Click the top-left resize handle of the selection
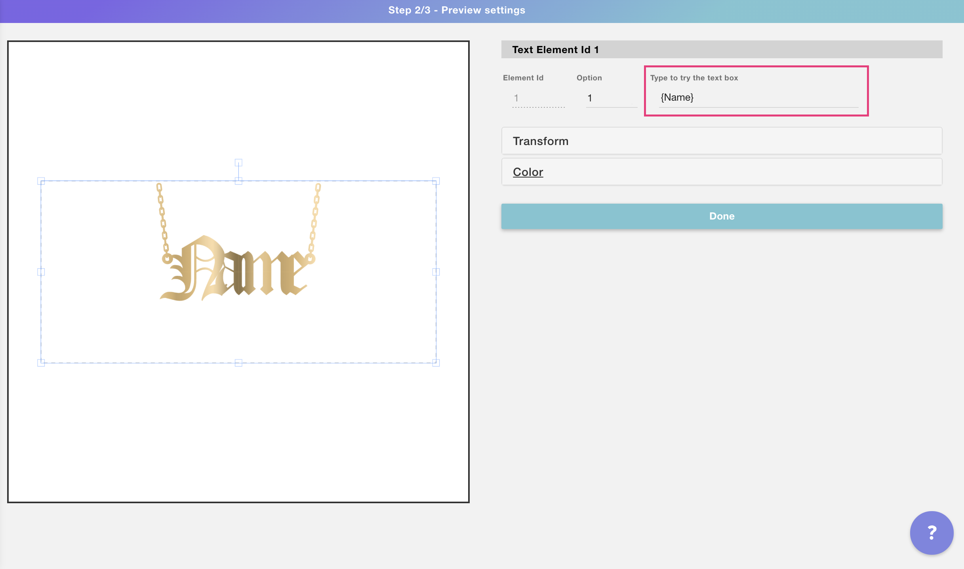964x569 pixels. (x=41, y=181)
